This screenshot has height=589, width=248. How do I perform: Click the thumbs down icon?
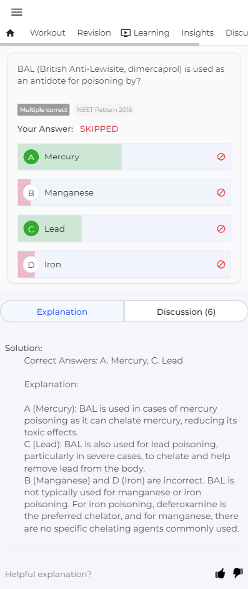point(238,573)
